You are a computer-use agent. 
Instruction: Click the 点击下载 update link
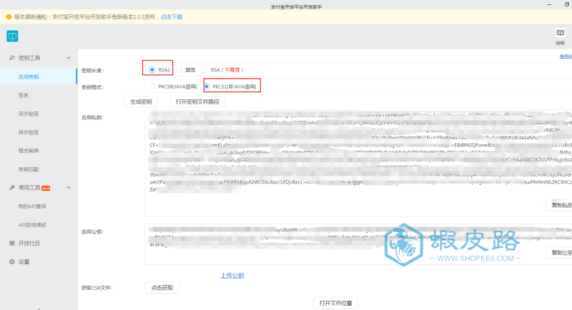(x=172, y=16)
